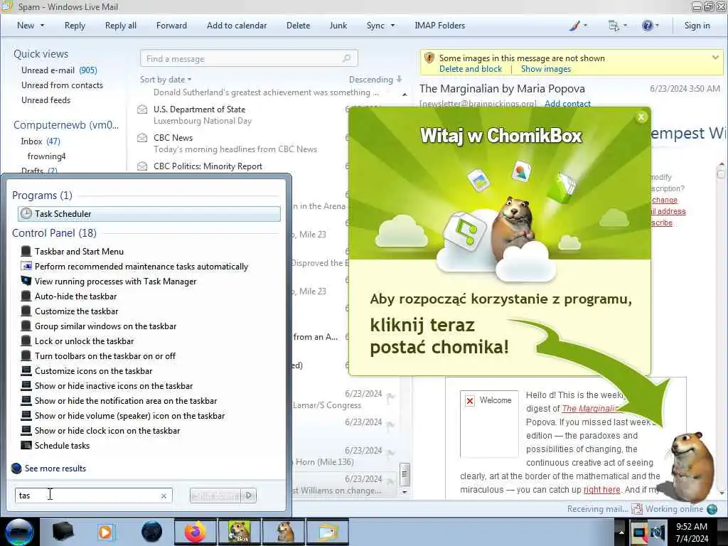728x546 pixels.
Task: Select Group similar windows on the taskbar
Action: 105,326
